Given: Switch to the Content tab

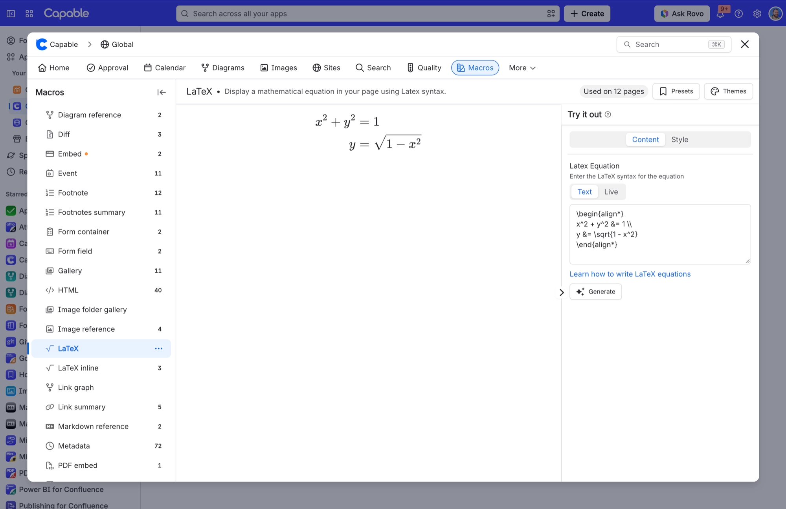Looking at the screenshot, I should (645, 140).
